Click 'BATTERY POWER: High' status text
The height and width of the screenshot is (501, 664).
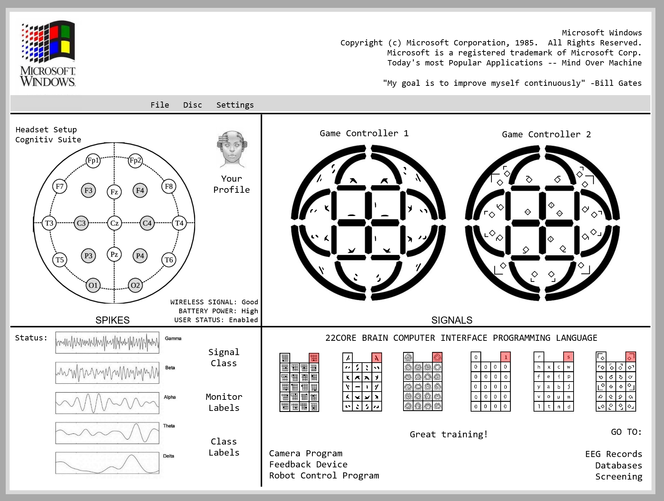pyautogui.click(x=218, y=311)
